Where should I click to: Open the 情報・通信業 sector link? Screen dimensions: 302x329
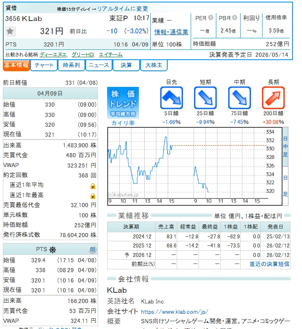pyautogui.click(x=171, y=32)
